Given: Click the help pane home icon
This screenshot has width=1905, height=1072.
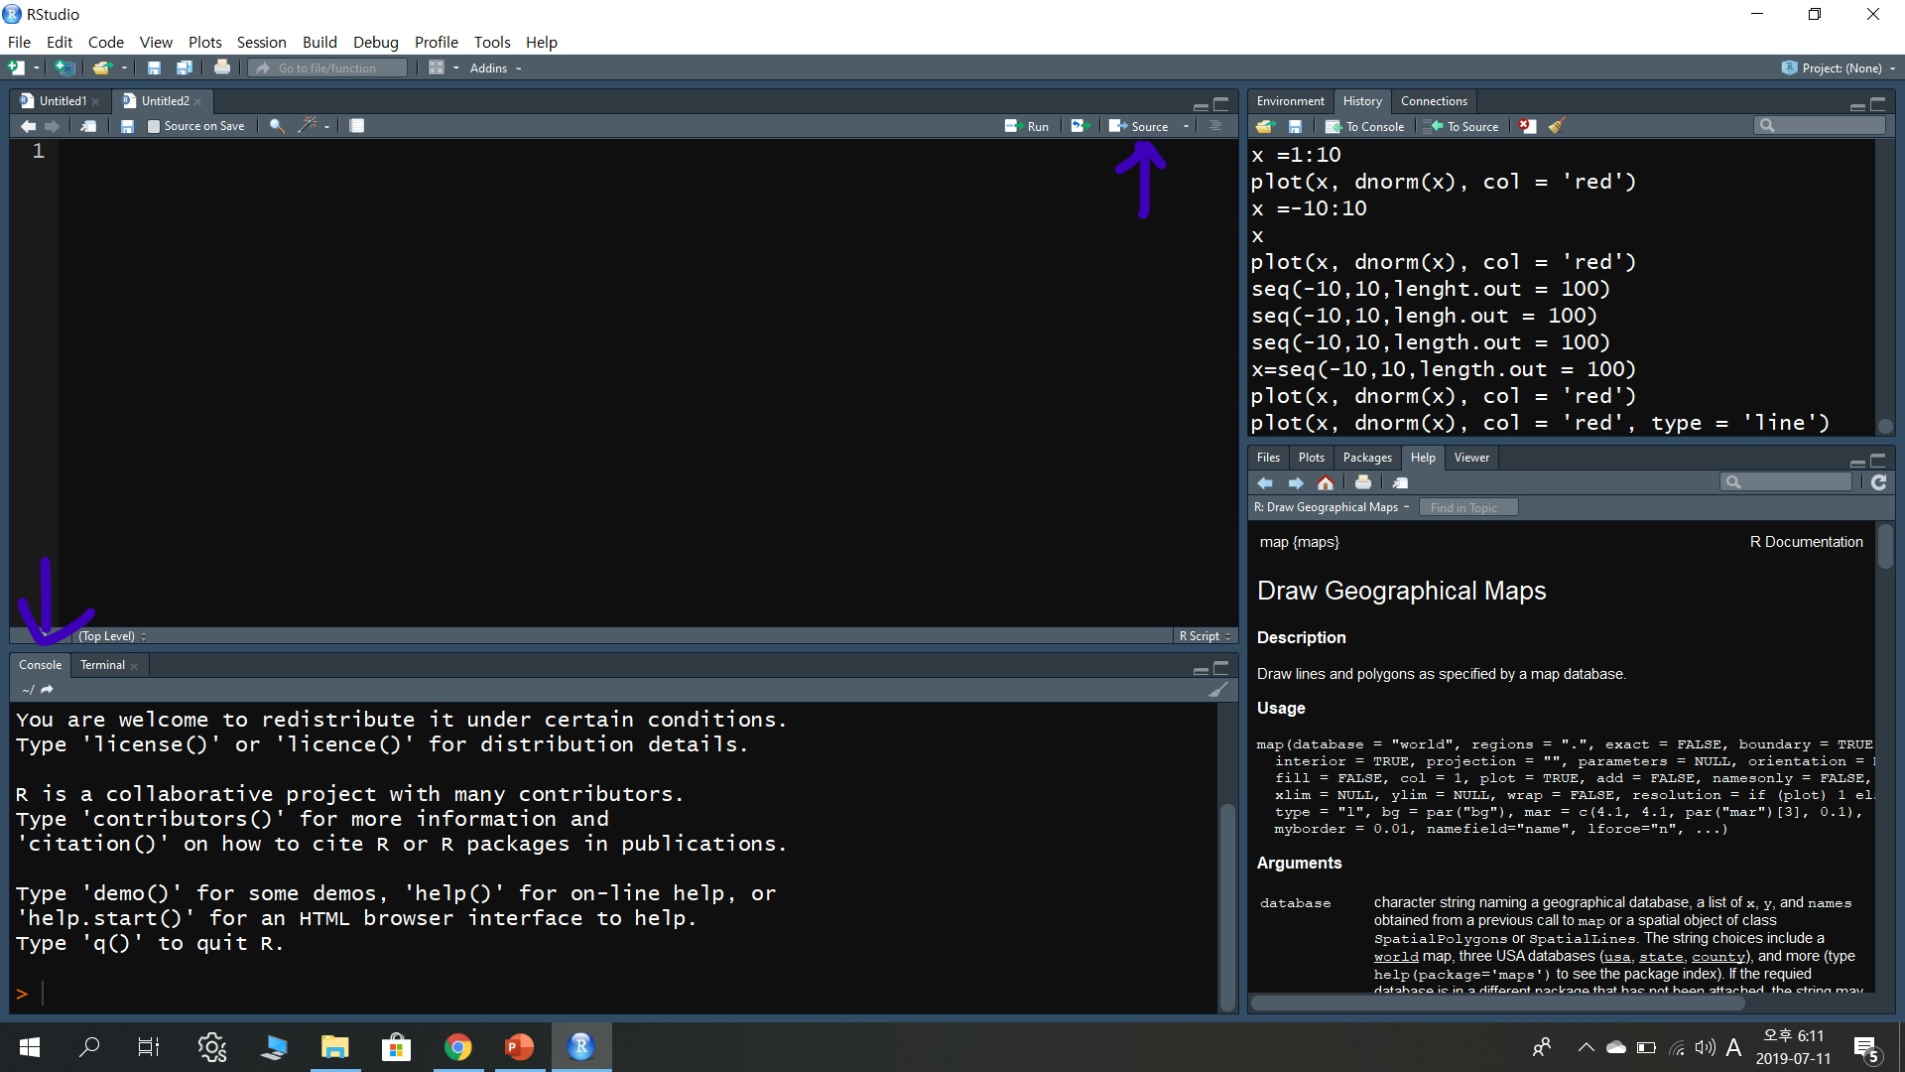Looking at the screenshot, I should pos(1326,483).
